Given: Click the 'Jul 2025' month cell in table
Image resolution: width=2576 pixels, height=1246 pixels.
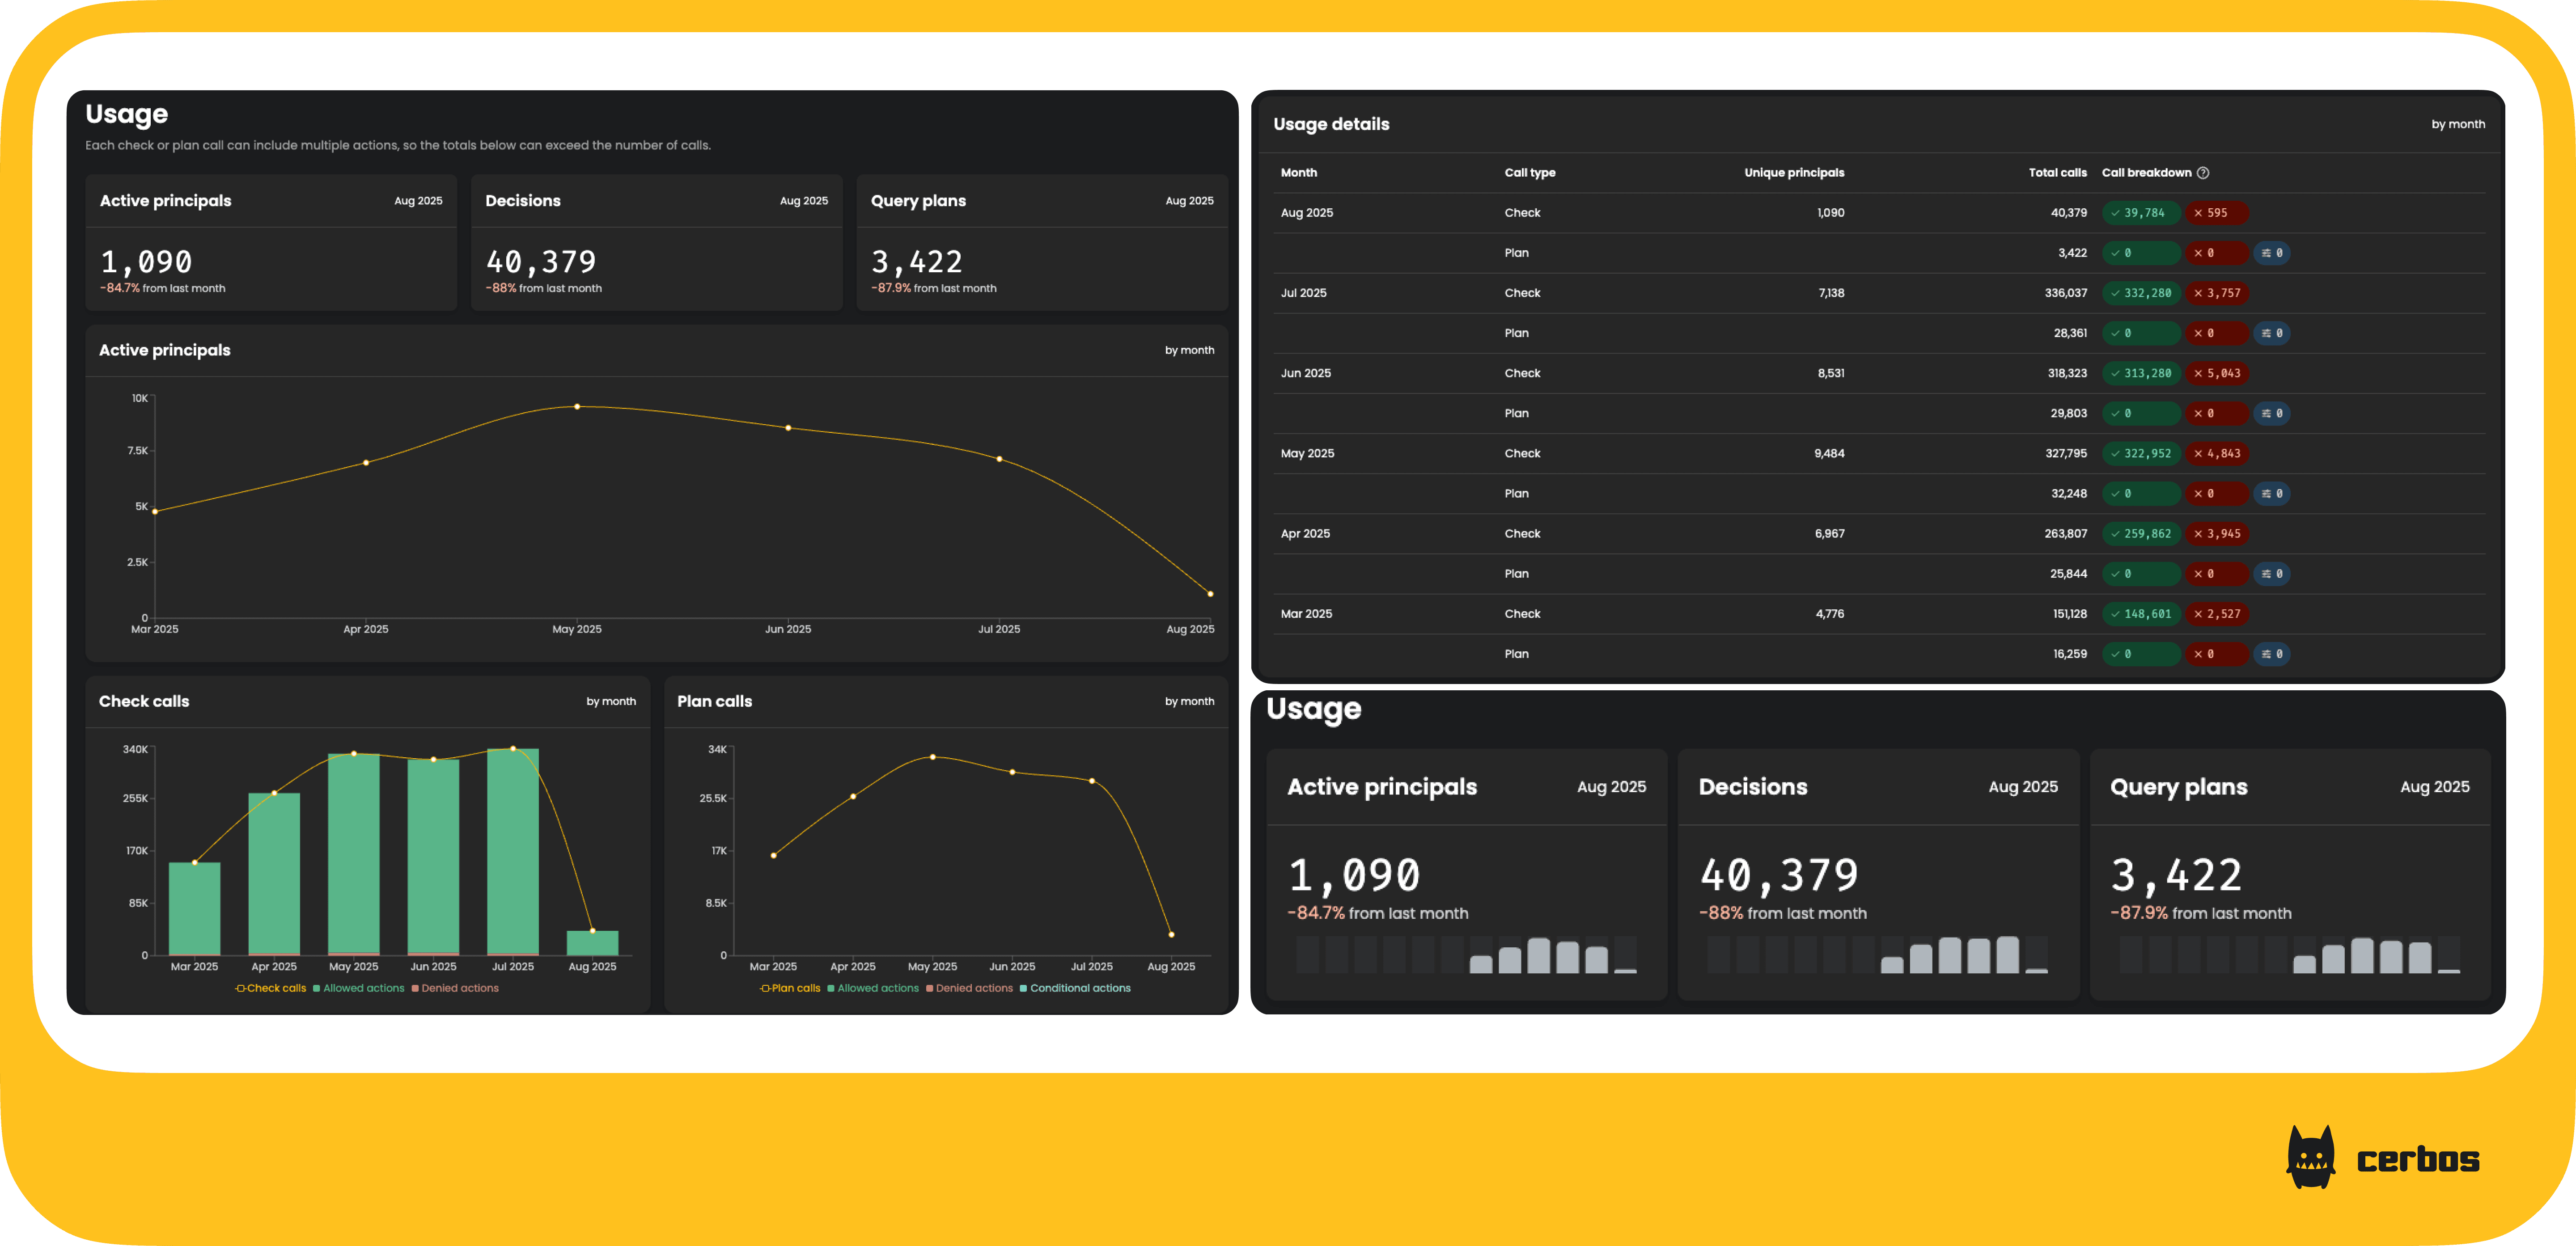Looking at the screenshot, I should [x=1303, y=293].
